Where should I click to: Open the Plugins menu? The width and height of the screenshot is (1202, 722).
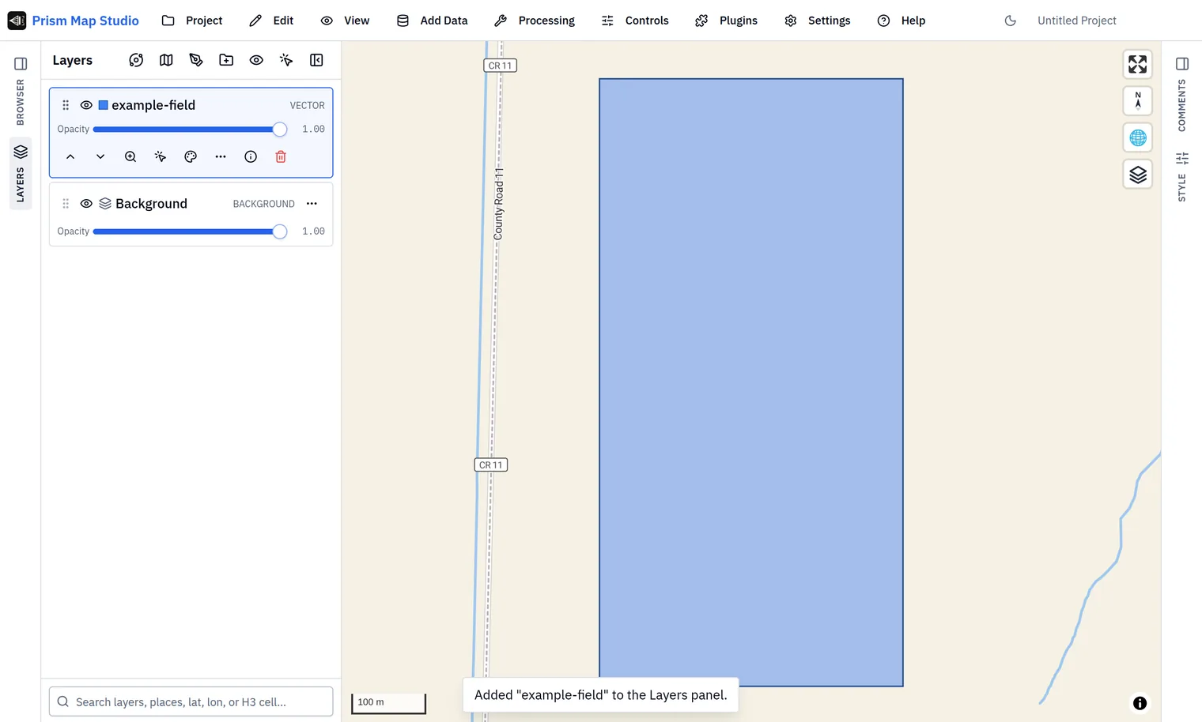(x=727, y=21)
